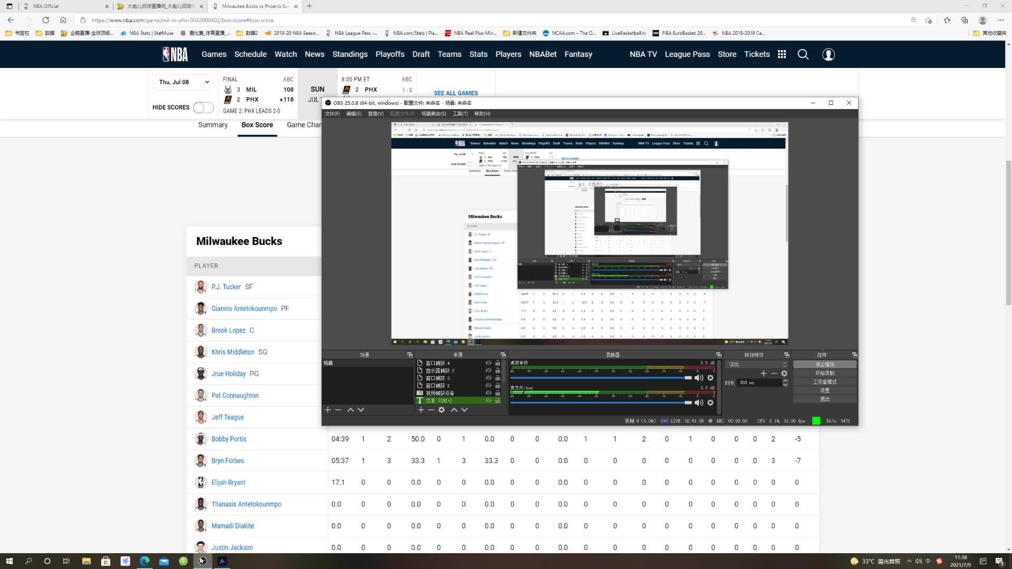Image resolution: width=1012 pixels, height=569 pixels.
Task: Switch to the Summary tab
Action: tap(213, 125)
